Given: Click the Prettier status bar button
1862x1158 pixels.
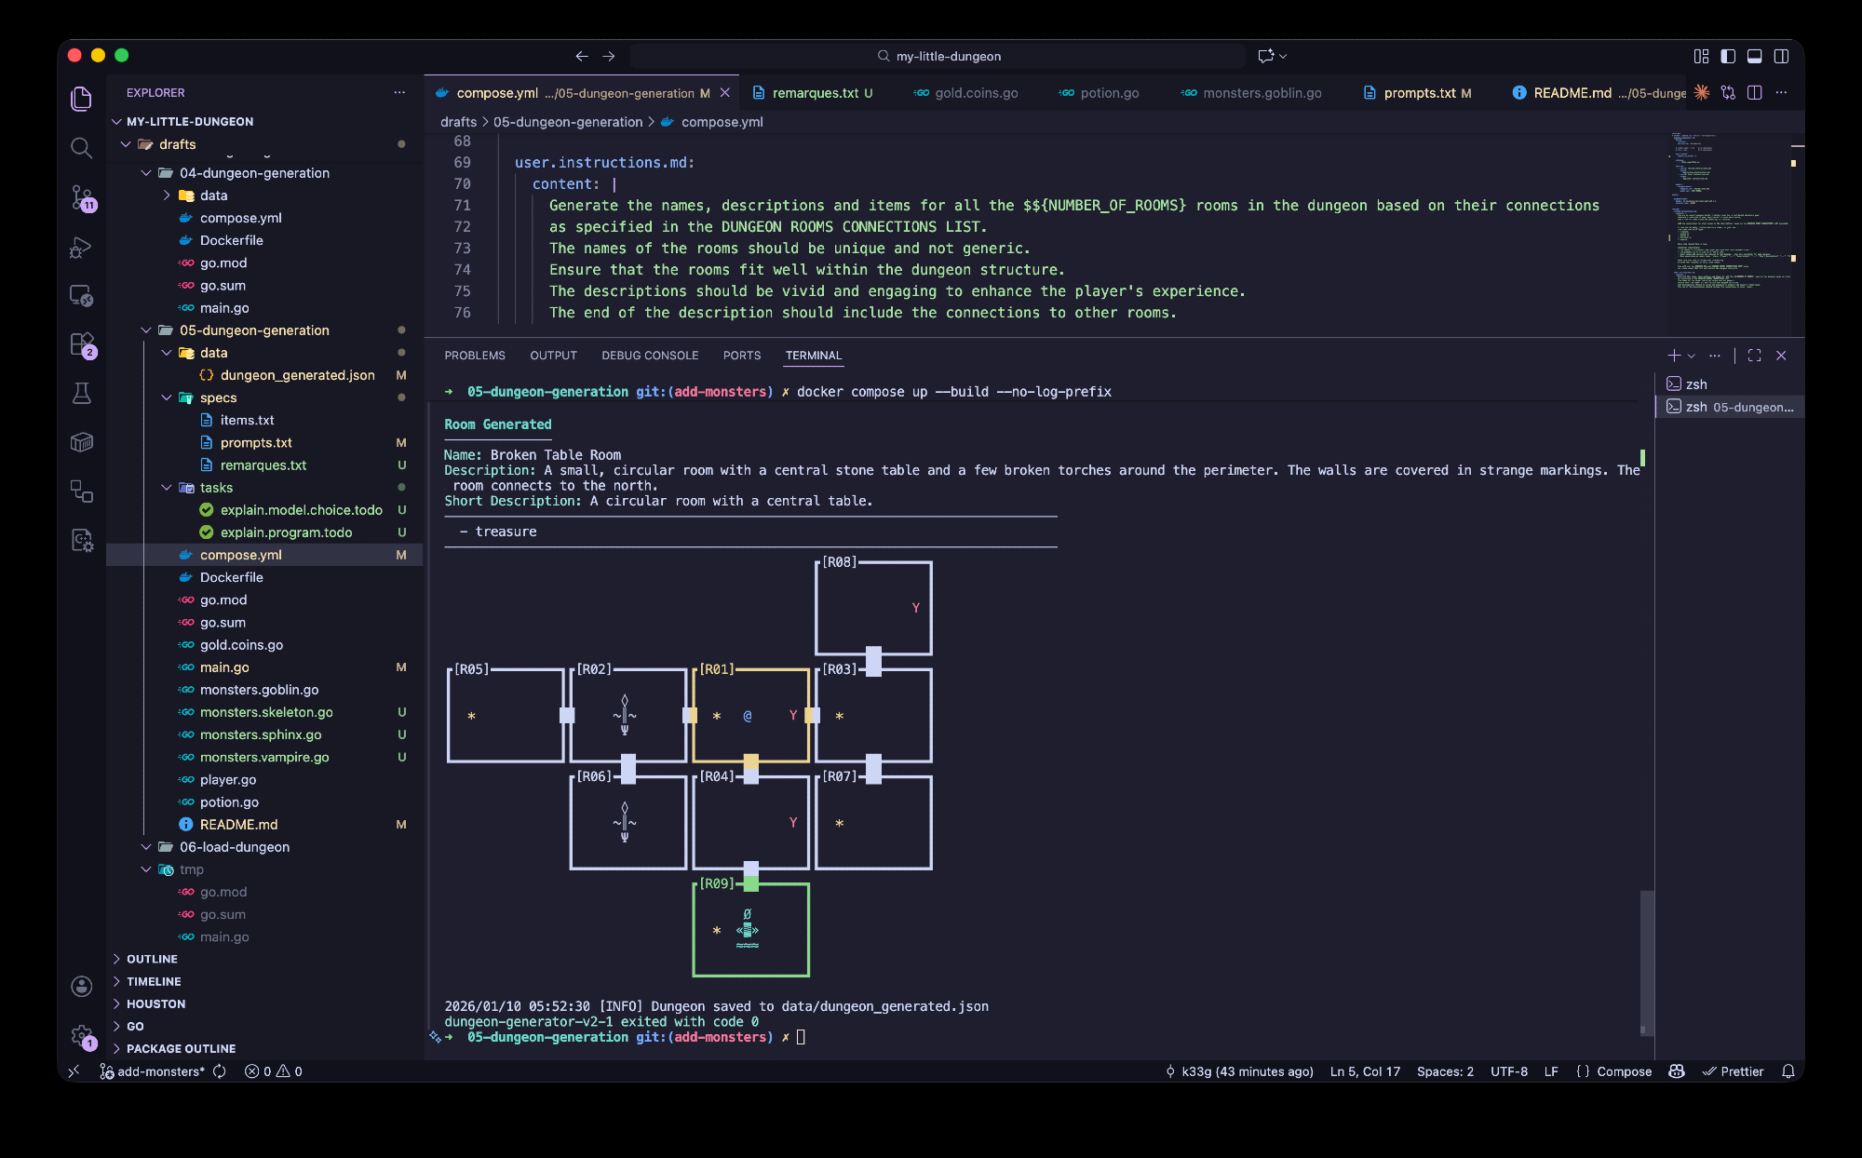Looking at the screenshot, I should click(x=1733, y=1071).
